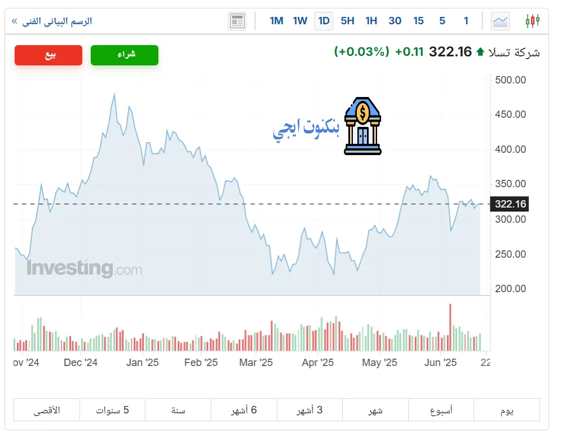Screen dimensions: 562x441
Task: Click the Apr '25 axis label
Action: 317,363
